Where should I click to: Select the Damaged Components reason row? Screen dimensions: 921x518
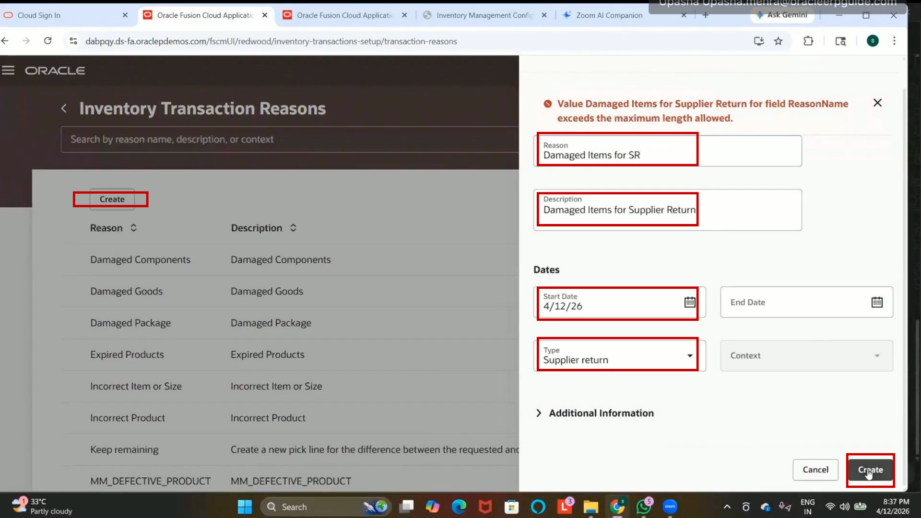point(290,259)
